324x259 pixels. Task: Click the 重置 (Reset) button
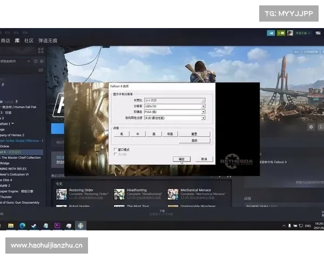click(194, 134)
